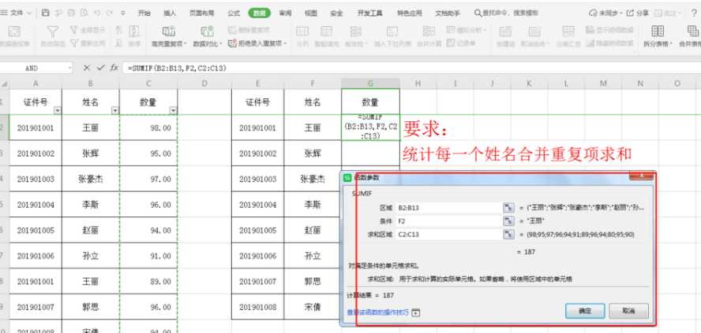Click cell F7 containing 孙立
Screen dimensions: 701x333
pos(313,256)
